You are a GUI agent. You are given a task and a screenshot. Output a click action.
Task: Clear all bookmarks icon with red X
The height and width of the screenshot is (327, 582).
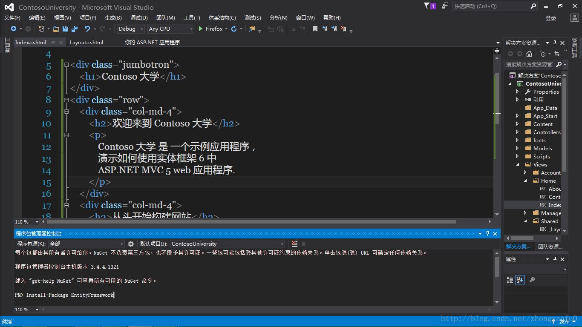tap(343, 29)
